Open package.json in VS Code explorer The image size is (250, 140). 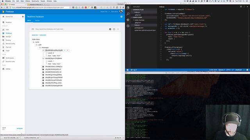point(139,28)
